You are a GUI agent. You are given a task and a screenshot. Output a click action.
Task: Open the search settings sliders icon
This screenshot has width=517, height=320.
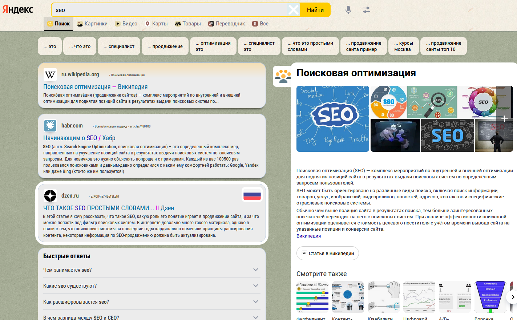coord(366,10)
